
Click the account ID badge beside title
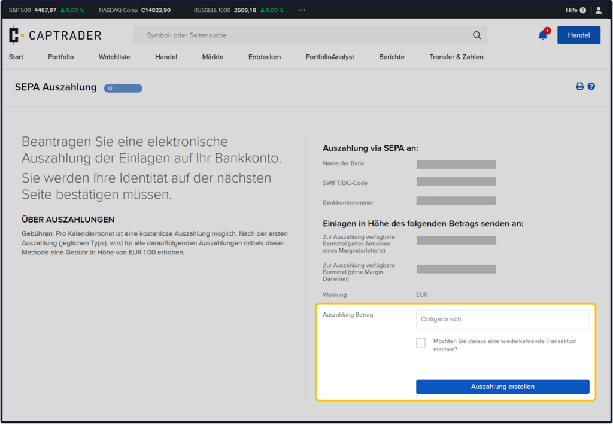[x=123, y=89]
